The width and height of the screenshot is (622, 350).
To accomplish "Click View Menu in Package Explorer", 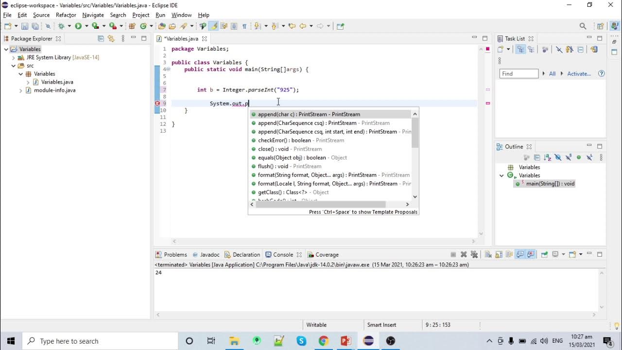I will (x=123, y=38).
